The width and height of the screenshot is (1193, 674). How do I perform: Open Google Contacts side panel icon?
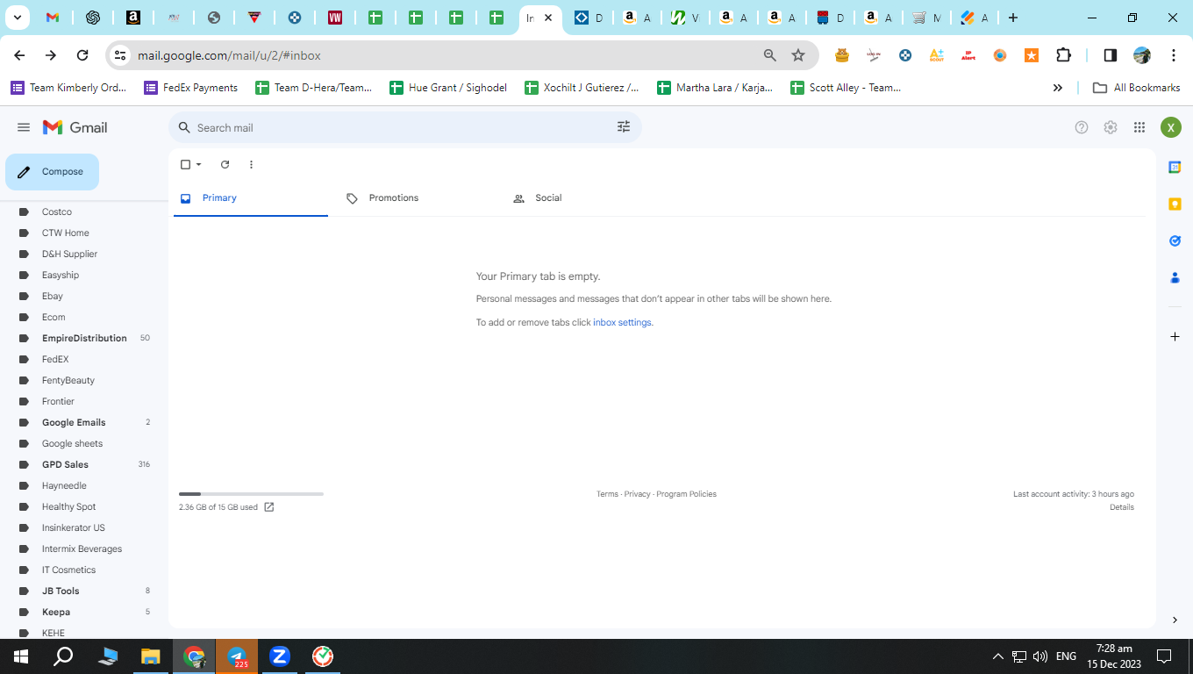[x=1175, y=277]
